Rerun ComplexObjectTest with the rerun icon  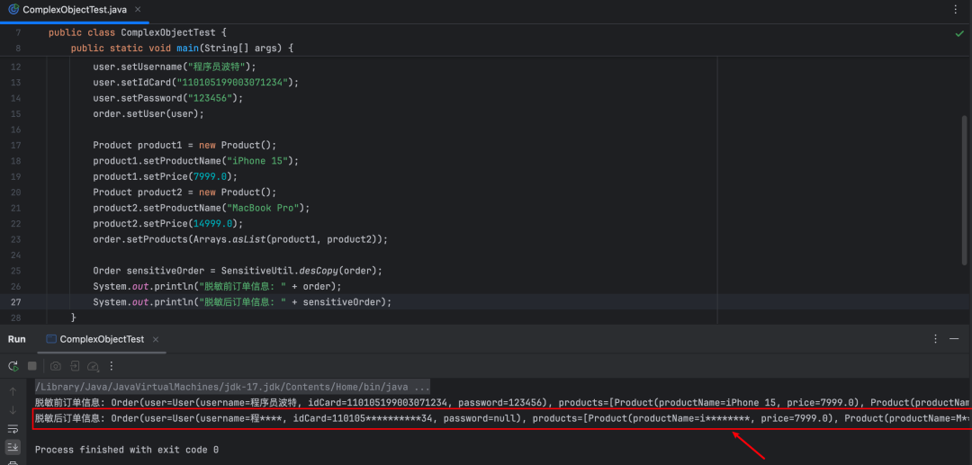[x=13, y=366]
